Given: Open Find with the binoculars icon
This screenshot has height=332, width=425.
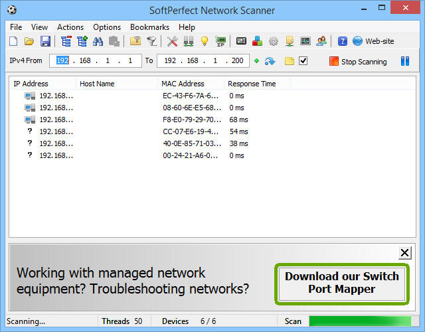Looking at the screenshot, I should (x=98, y=41).
